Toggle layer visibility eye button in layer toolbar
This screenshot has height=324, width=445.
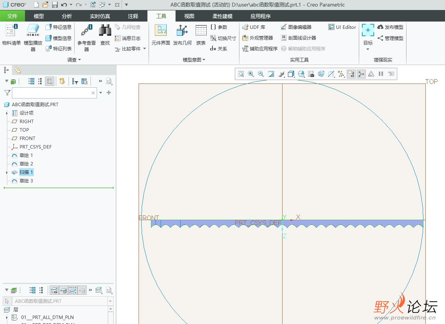click(54, 290)
